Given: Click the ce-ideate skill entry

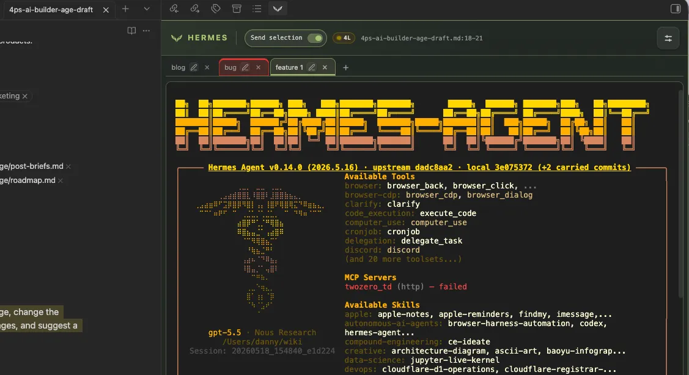Looking at the screenshot, I should tap(469, 341).
